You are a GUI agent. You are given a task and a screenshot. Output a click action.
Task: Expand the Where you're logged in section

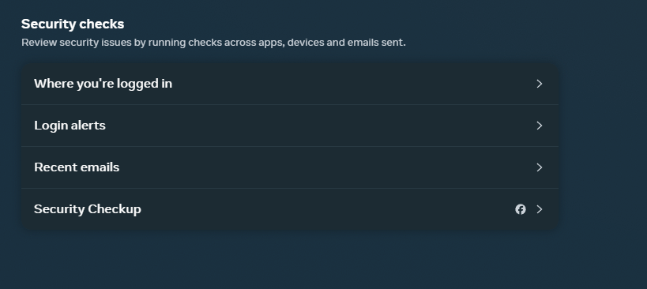tap(290, 84)
